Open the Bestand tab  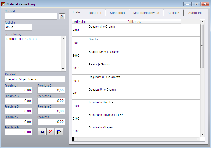(95, 13)
